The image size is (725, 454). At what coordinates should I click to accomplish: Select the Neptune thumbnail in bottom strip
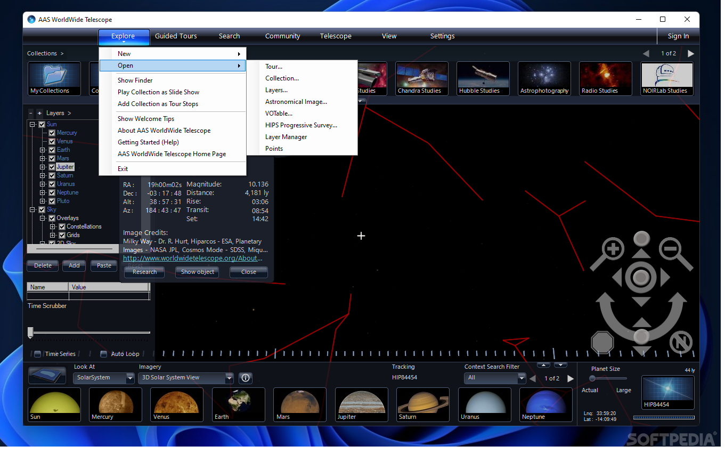coord(546,404)
